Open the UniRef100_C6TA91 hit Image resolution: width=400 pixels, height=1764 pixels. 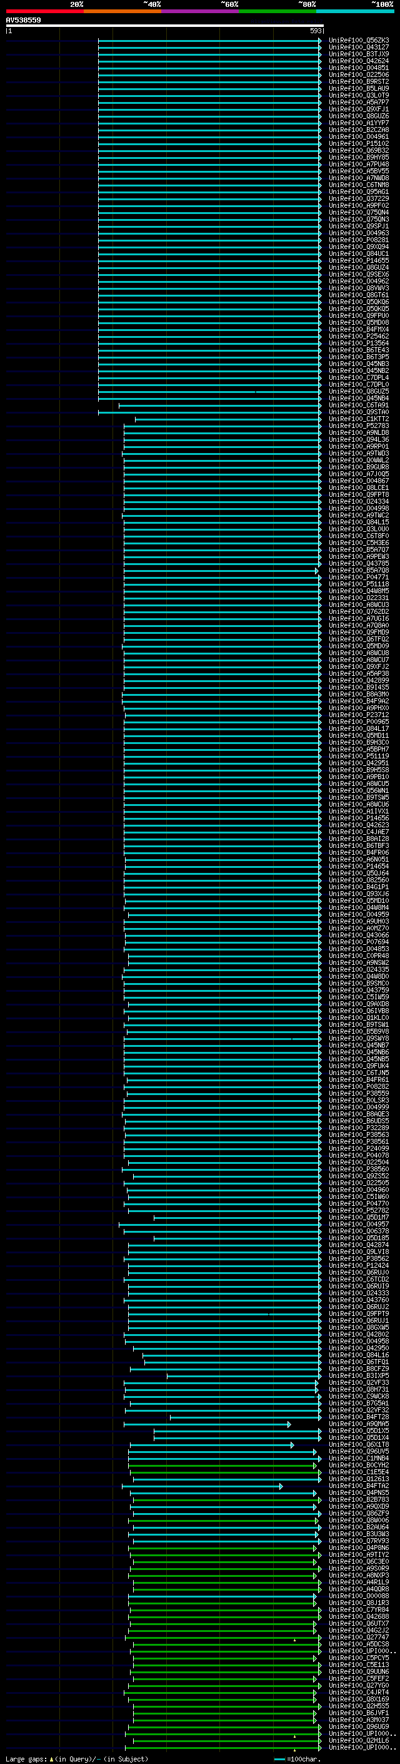[359, 405]
